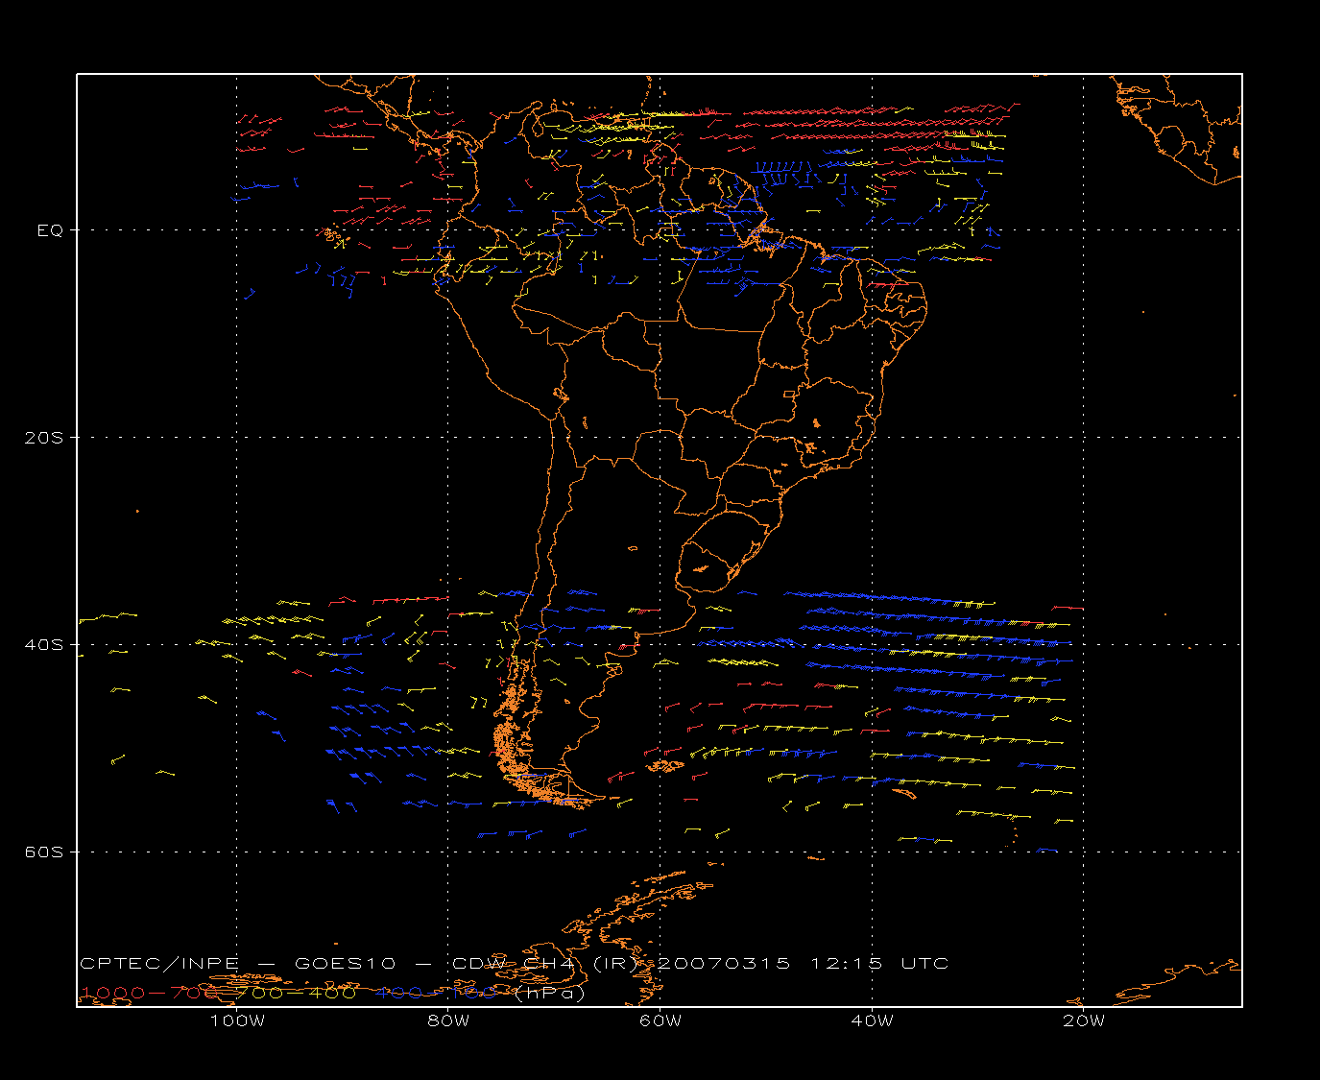Click the CPTEC/INPE title text
Image resolution: width=1320 pixels, height=1080 pixels.
point(159,963)
